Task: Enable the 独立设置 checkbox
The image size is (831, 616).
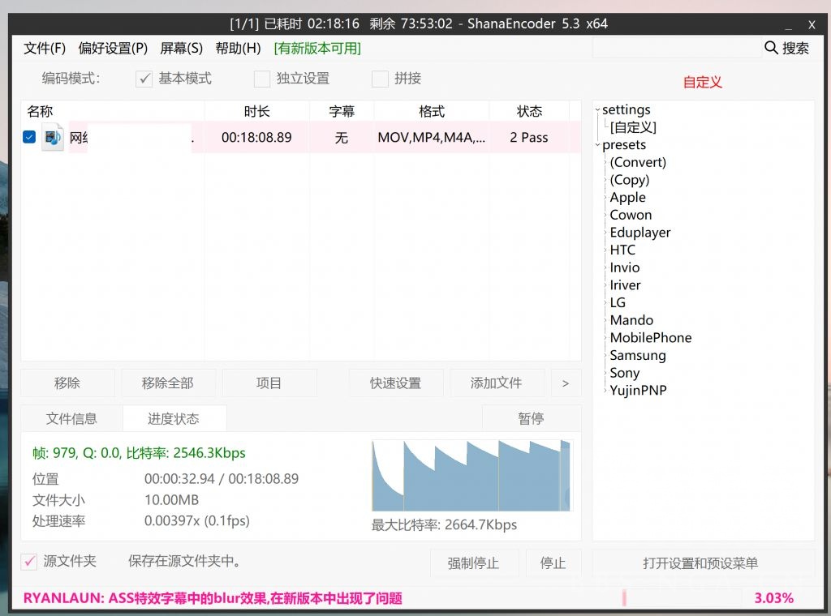Action: point(261,79)
